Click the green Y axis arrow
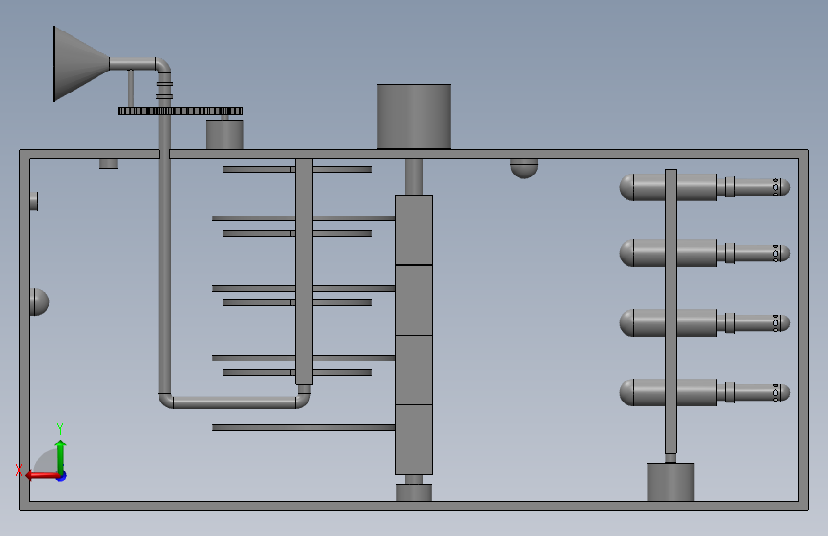Viewport: 828px width, 536px height. point(61,456)
